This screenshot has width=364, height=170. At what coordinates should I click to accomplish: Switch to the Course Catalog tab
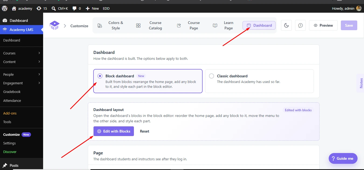point(150,25)
